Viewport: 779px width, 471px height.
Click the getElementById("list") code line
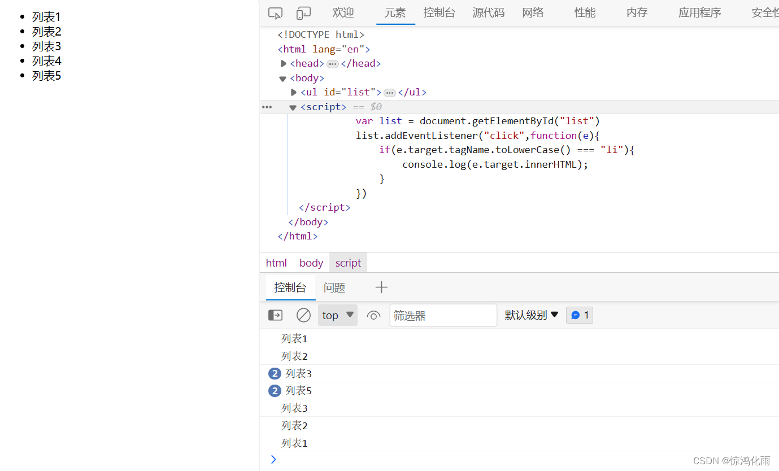477,121
